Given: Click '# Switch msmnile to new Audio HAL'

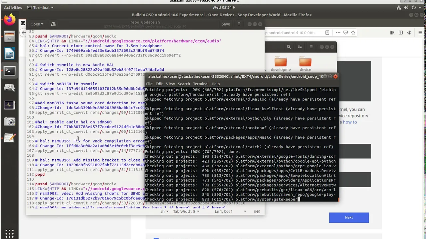Looking at the screenshot, I should (75, 65).
